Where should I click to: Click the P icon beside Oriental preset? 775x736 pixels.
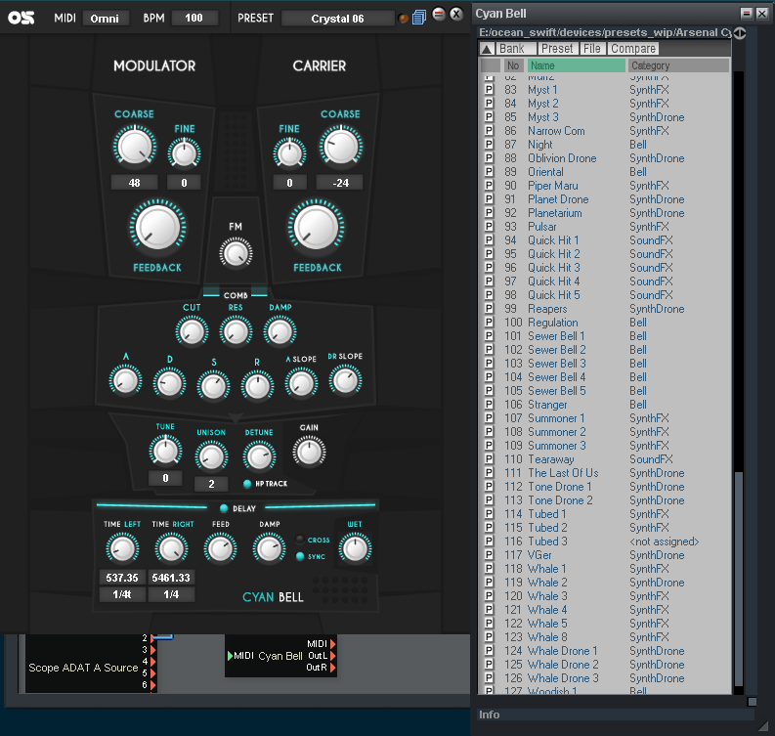click(x=491, y=172)
